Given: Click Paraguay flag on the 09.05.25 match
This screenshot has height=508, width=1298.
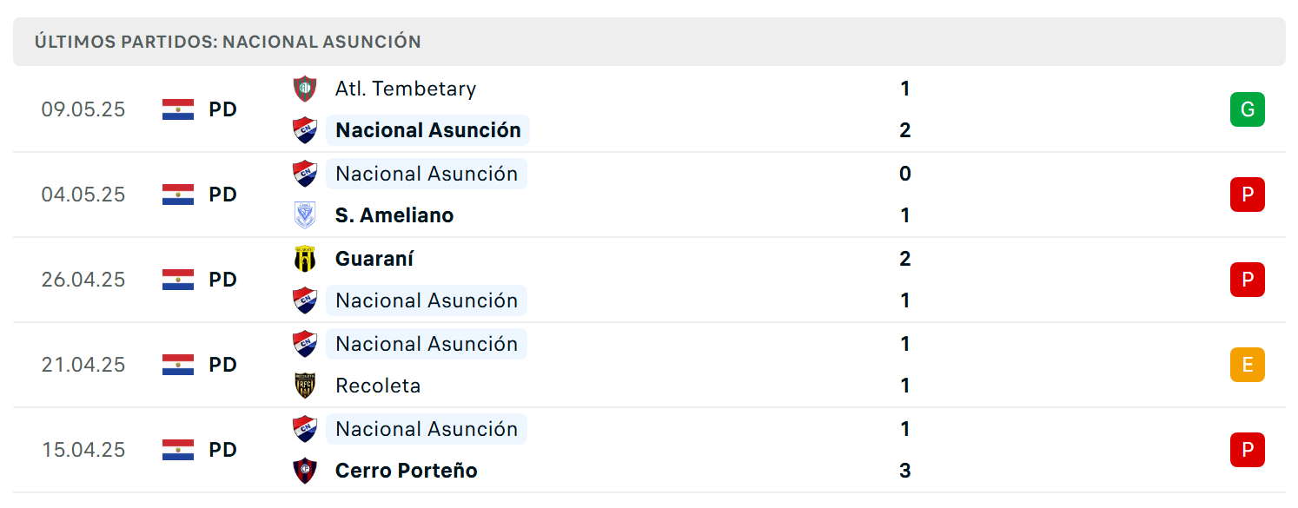Looking at the screenshot, I should click(178, 109).
